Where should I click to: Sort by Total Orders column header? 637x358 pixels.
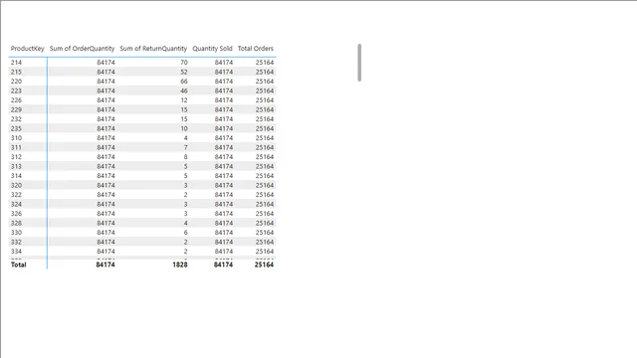point(256,49)
